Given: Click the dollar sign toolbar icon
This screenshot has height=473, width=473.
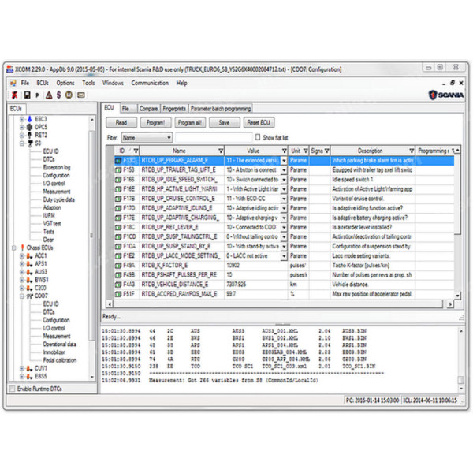Looking at the screenshot, I should 59,94.
